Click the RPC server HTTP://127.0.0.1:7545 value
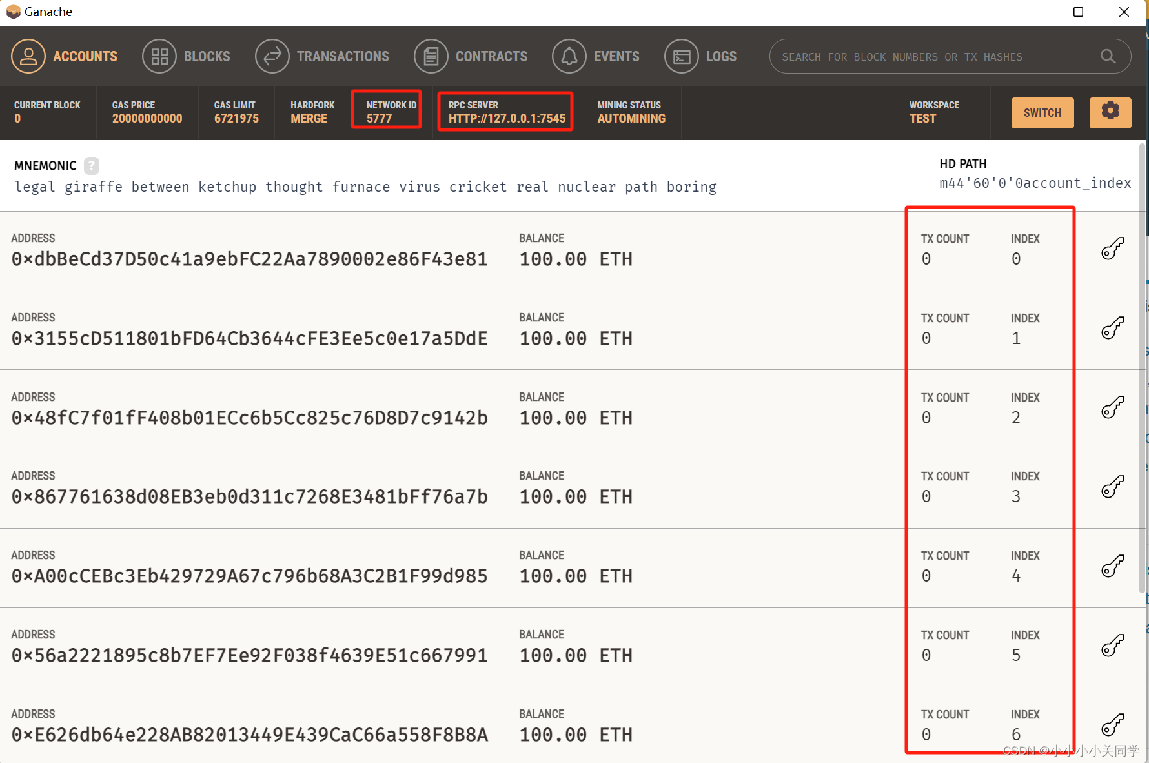The image size is (1149, 763). coord(507,119)
